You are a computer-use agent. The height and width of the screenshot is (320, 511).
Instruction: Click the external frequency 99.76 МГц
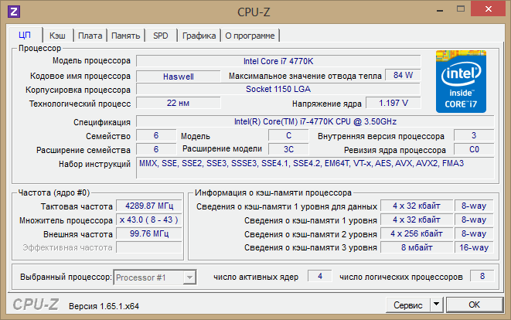click(149, 233)
